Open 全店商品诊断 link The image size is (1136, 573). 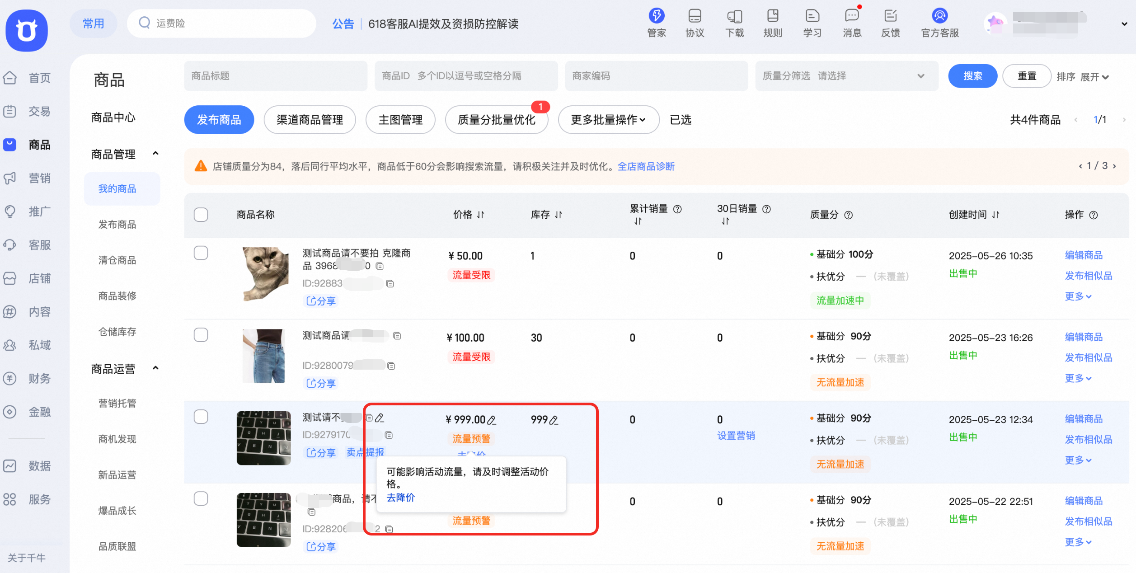[x=646, y=167]
